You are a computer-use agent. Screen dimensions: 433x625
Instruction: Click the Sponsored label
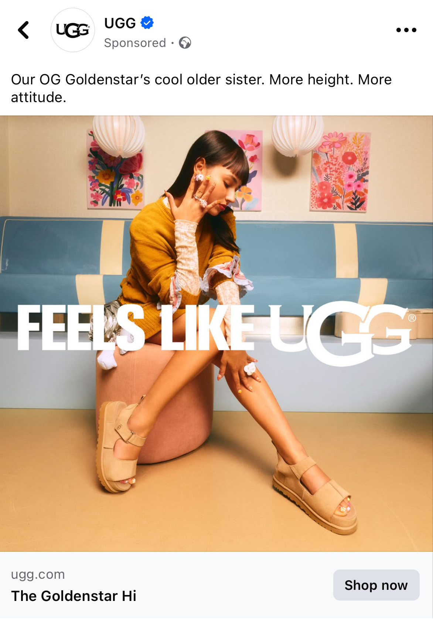(135, 43)
